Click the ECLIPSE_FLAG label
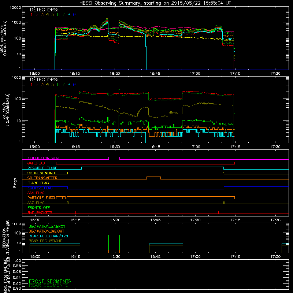293x293 pixels. point(40,188)
